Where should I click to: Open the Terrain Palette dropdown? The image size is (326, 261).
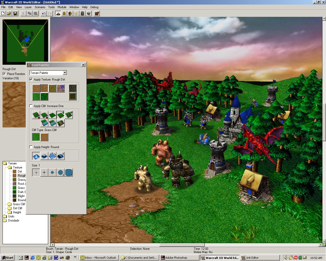pos(48,73)
